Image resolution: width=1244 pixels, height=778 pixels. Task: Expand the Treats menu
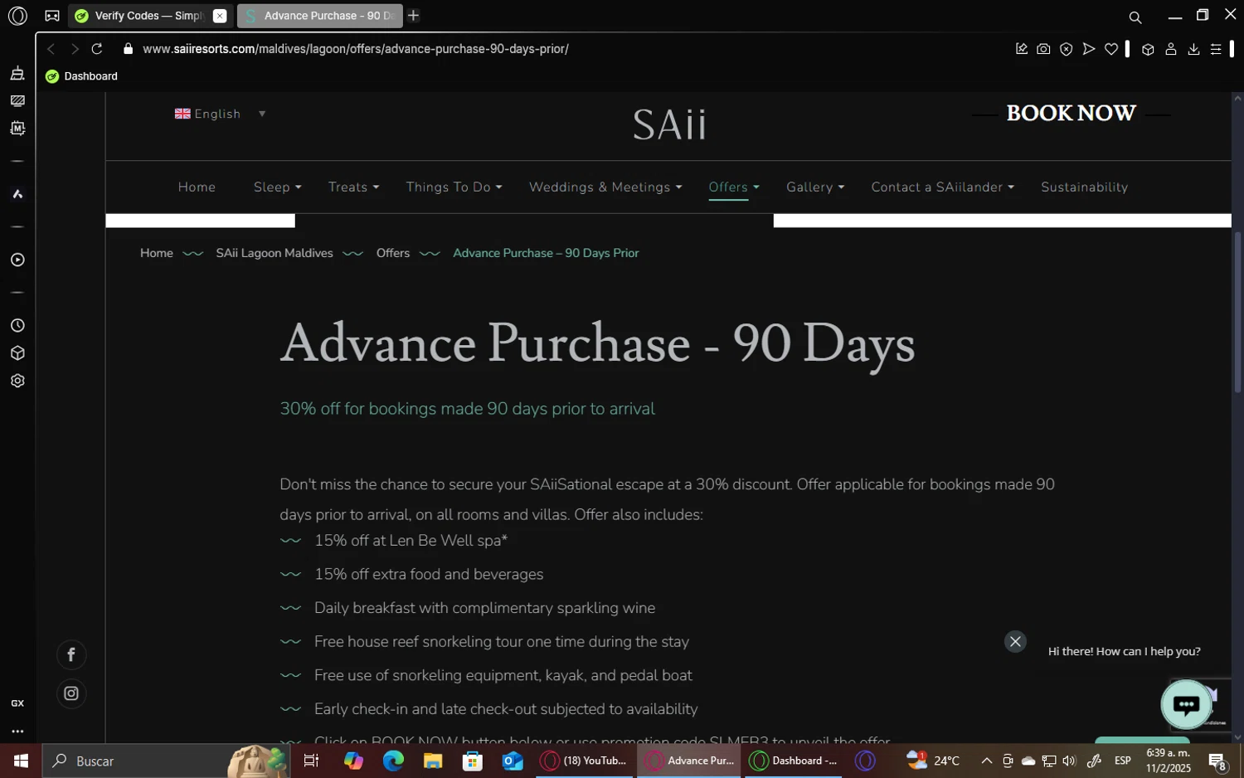[x=353, y=187]
